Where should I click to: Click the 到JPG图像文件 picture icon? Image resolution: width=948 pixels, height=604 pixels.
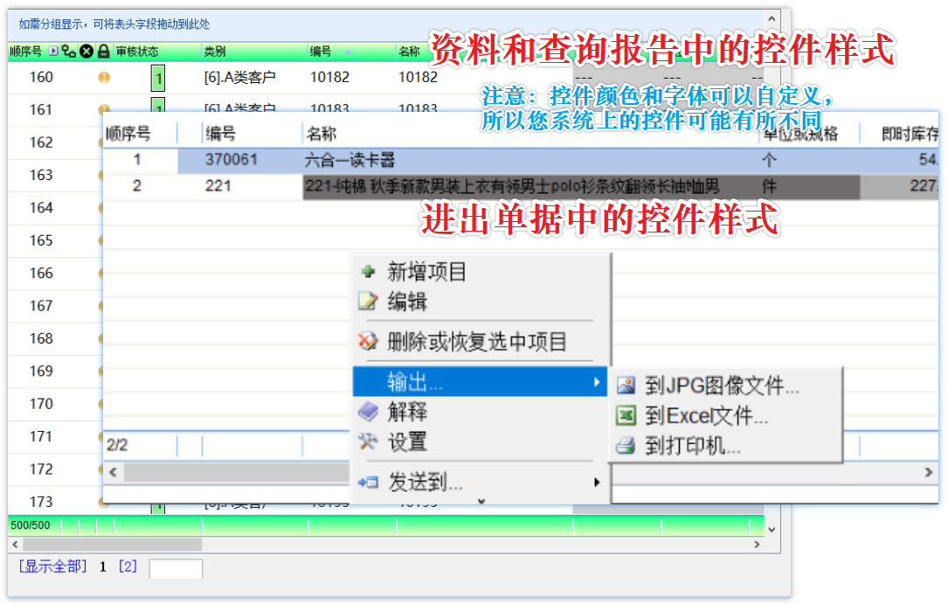(626, 385)
